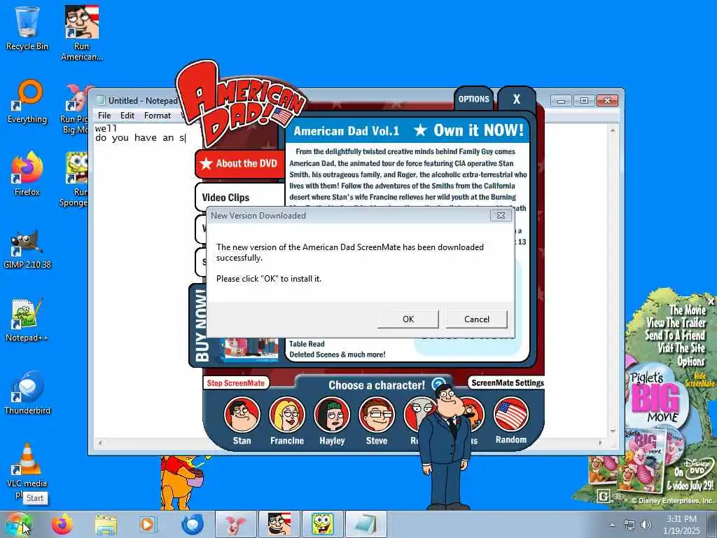Open Notepad File menu
The width and height of the screenshot is (717, 538).
click(104, 116)
